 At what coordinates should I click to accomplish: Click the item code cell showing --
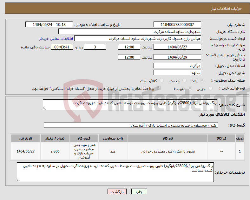pos(221,151)
